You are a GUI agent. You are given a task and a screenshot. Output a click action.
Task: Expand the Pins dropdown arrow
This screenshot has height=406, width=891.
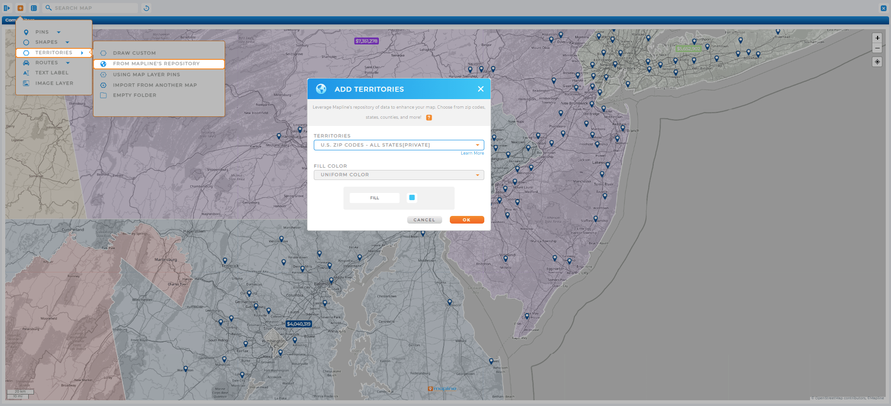click(x=59, y=32)
